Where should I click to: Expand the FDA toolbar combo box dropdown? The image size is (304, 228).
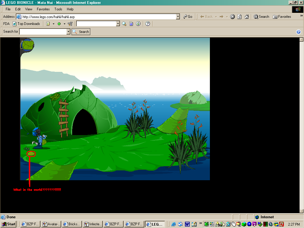[118, 24]
